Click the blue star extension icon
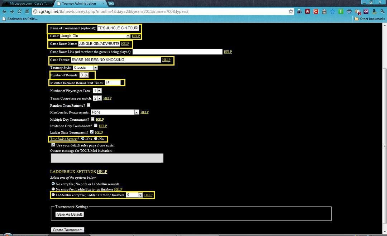 [x=333, y=11]
